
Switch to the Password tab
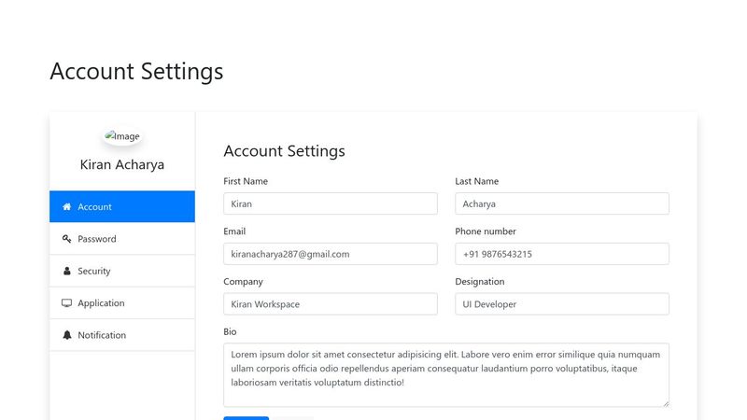coord(121,239)
